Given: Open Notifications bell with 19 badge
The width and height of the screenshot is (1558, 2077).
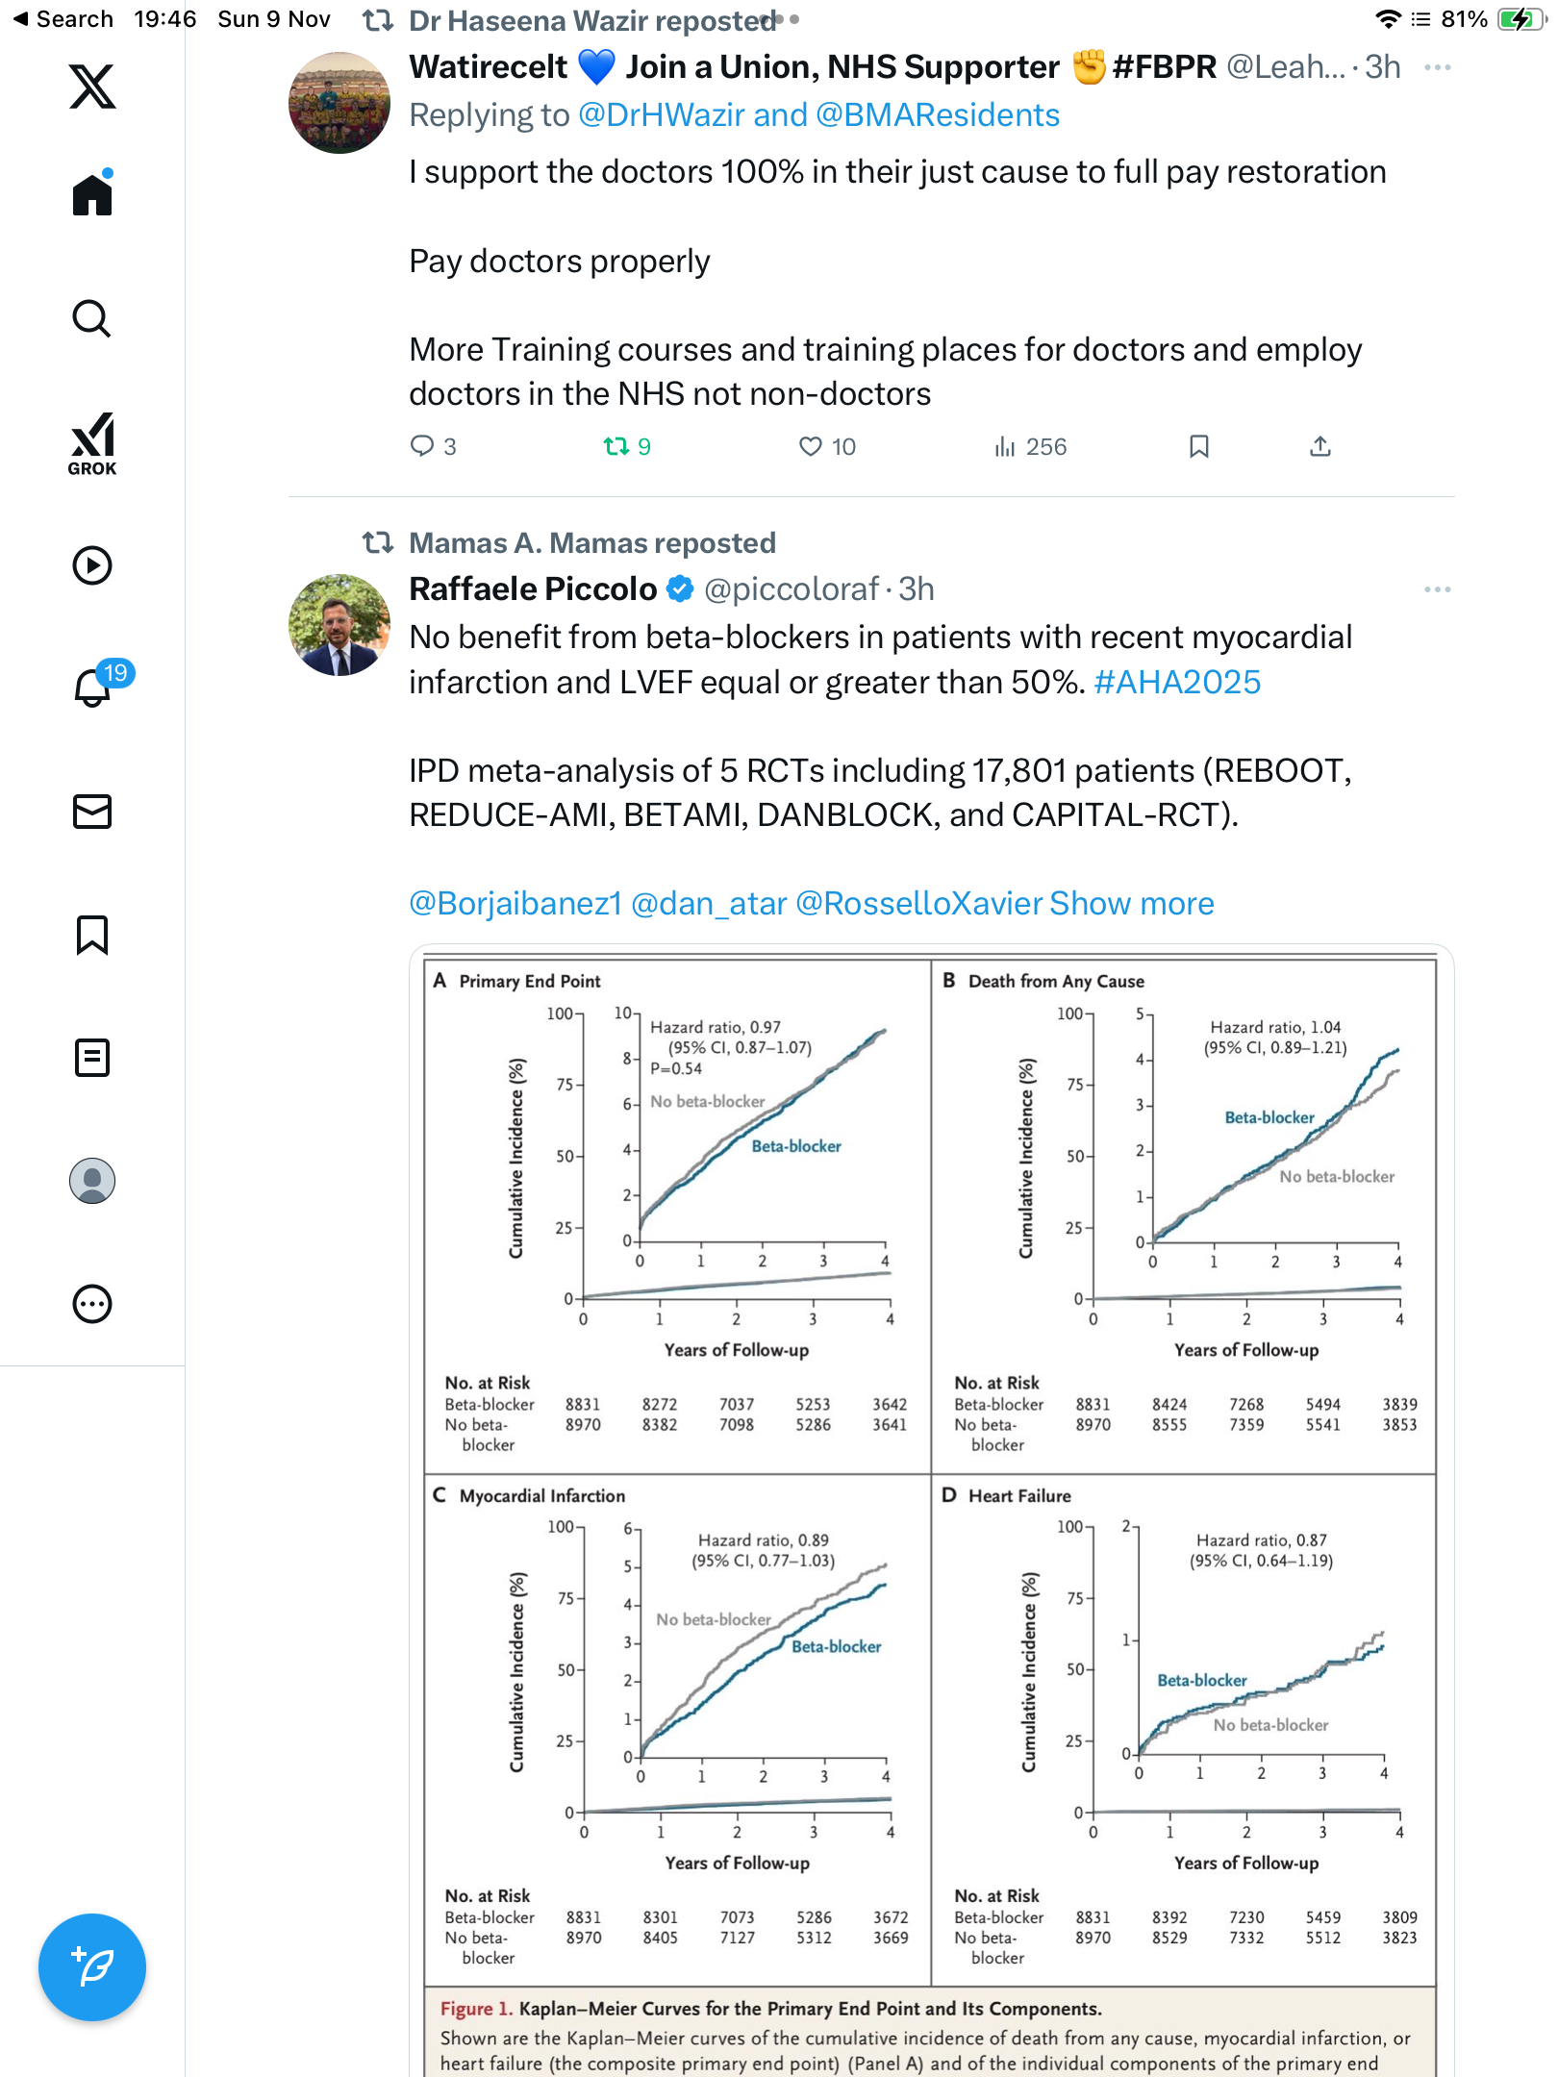Looking at the screenshot, I should click(x=94, y=687).
